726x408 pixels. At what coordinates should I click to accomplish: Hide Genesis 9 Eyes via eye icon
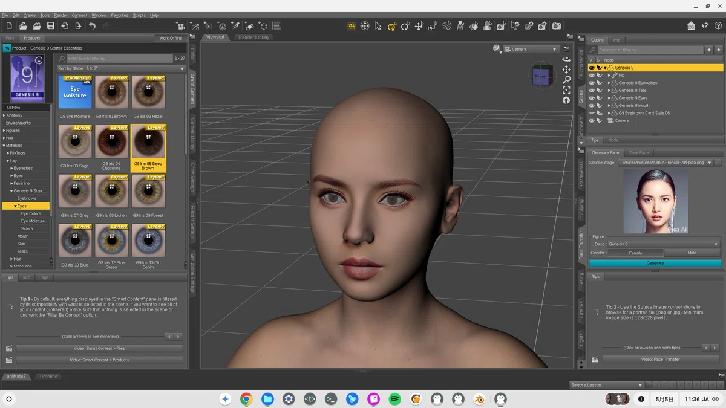pyautogui.click(x=592, y=98)
